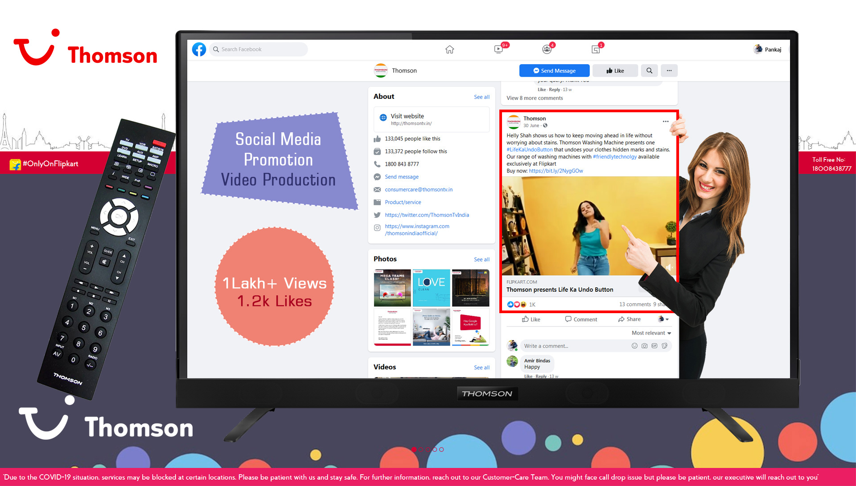Attach a photo via camera icon in comment
This screenshot has width=856, height=486.
point(645,346)
